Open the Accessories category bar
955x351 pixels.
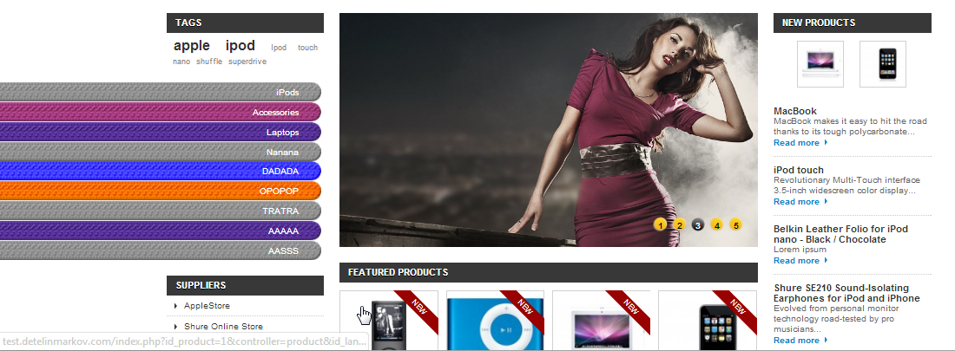point(161,113)
